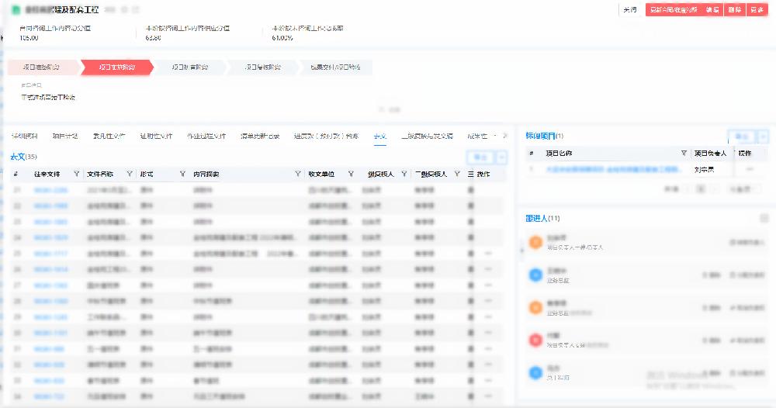Filter the 收文单位 column

pos(351,174)
